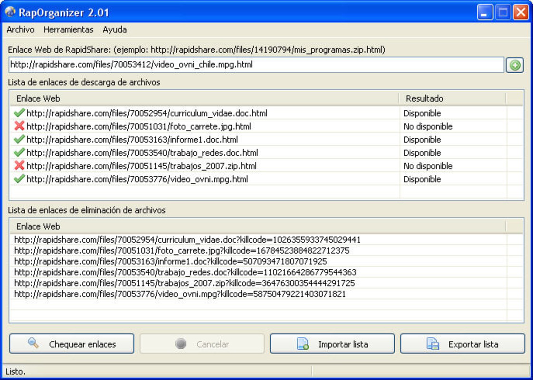Click the Listo. status bar text
The width and height of the screenshot is (533, 380).
pyautogui.click(x=15, y=371)
